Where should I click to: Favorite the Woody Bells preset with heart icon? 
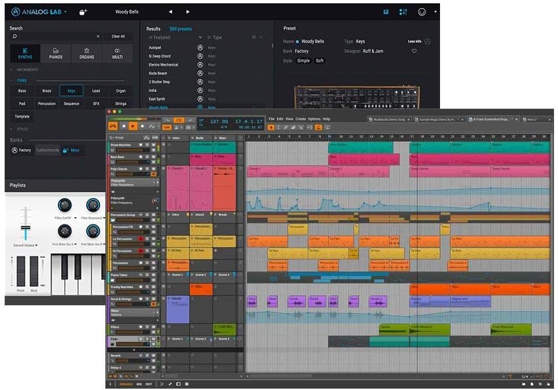414,51
